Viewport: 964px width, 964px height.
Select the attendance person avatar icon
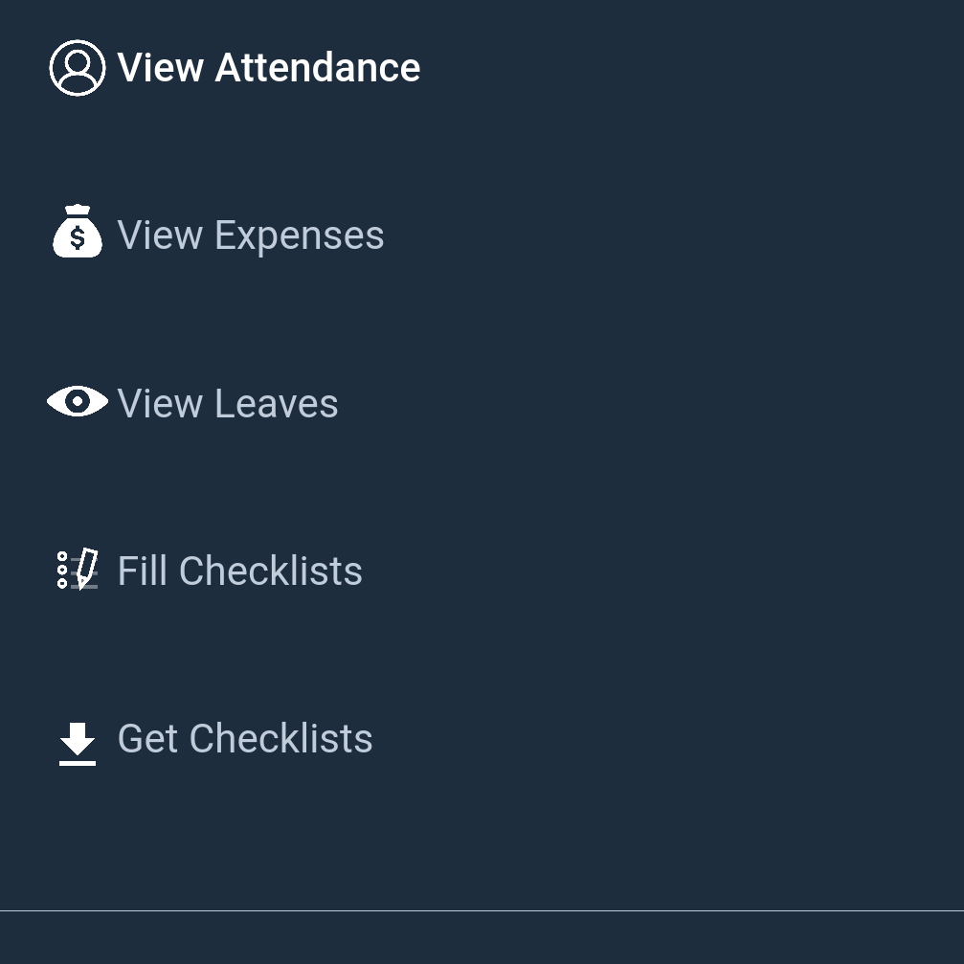pos(78,68)
